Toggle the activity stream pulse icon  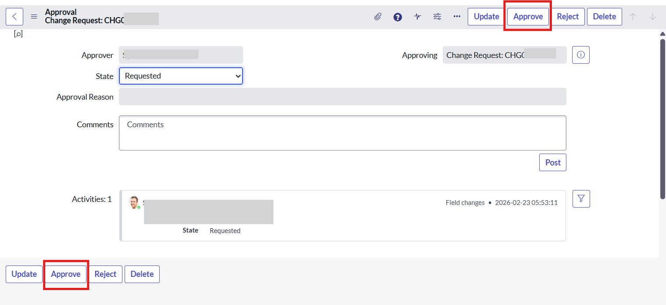(x=417, y=17)
